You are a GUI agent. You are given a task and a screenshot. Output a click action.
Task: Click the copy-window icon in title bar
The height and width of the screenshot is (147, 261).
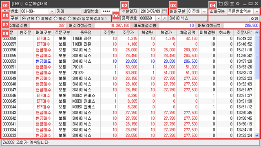pos(226,4)
